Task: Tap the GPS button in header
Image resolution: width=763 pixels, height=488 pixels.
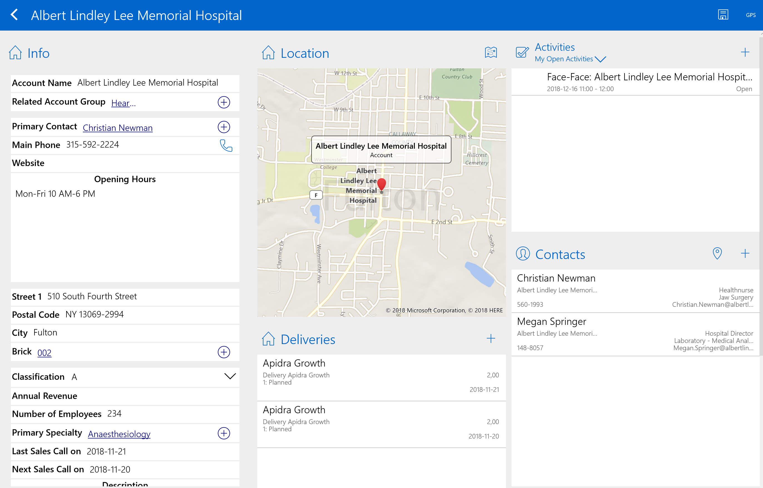Action: click(x=751, y=15)
